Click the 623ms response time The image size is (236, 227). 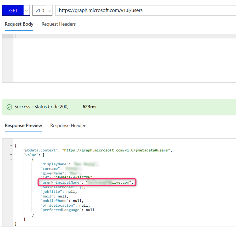click(x=89, y=107)
